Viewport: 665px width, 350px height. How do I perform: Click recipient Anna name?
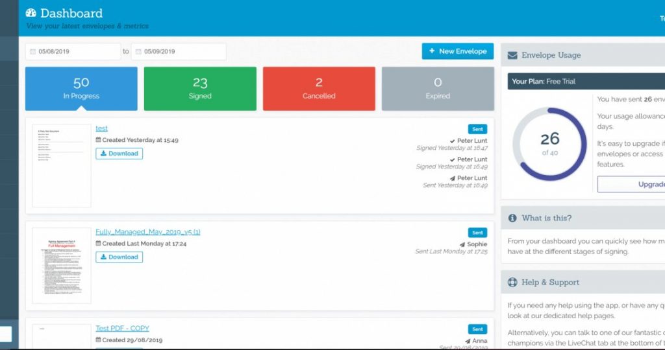click(x=480, y=341)
